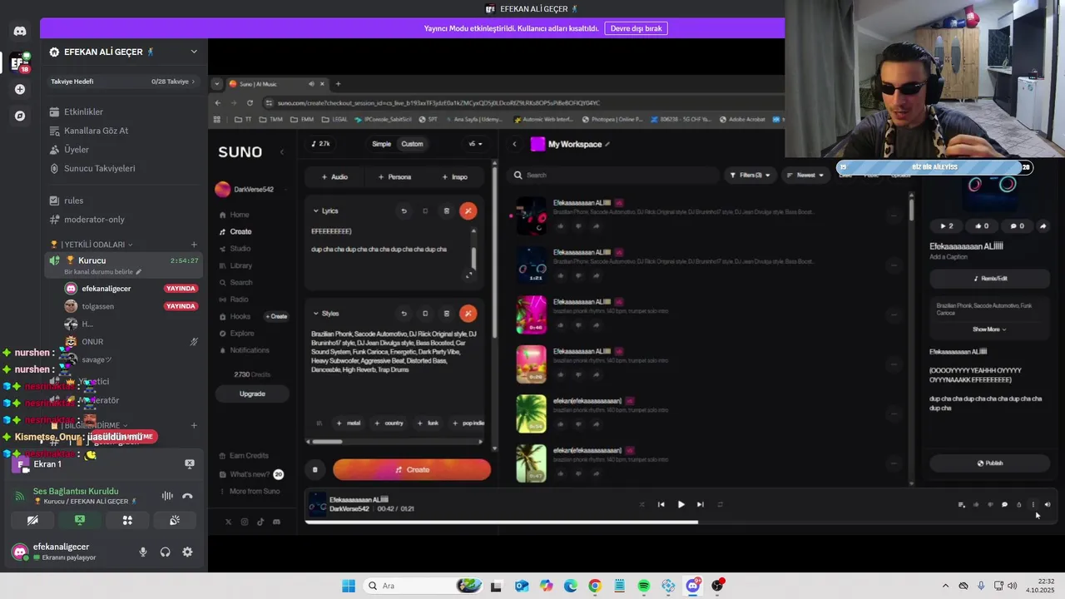Image resolution: width=1065 pixels, height=599 pixels.
Task: Mute microphone in Discord user panel
Action: [143, 552]
